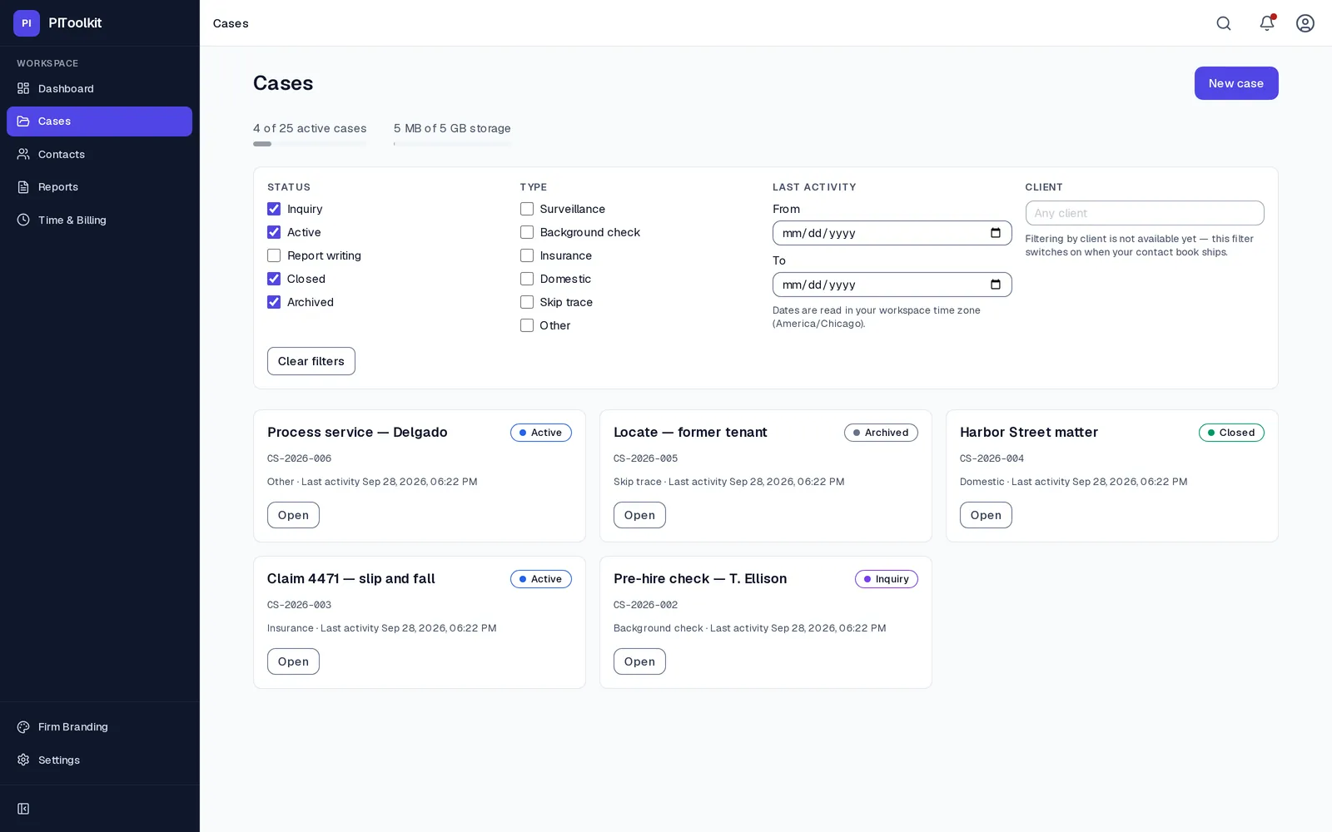
Task: Click the Firm Branding palette icon
Action: (23, 727)
